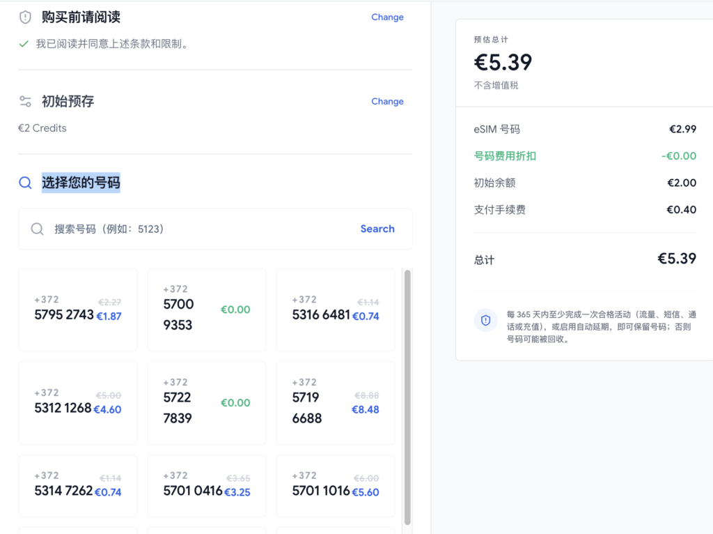Click the eSIM 号码 row label
Viewport: 713px width, 534px height.
click(497, 129)
